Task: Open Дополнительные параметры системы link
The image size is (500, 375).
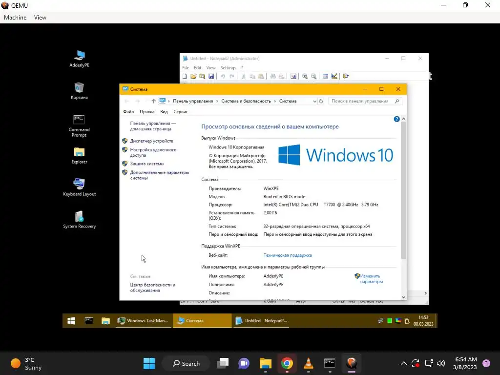Action: pos(160,175)
